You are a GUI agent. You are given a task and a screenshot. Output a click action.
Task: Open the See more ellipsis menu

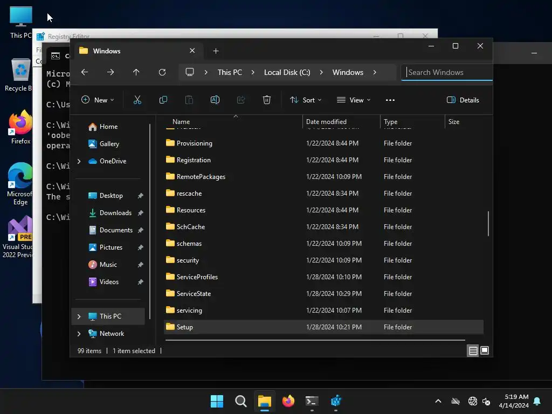pyautogui.click(x=390, y=100)
